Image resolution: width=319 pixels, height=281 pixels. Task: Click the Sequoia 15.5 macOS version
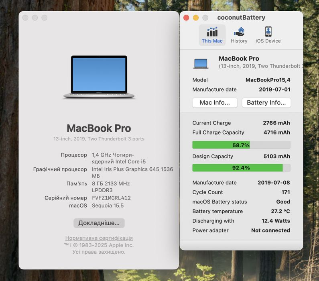point(108,206)
